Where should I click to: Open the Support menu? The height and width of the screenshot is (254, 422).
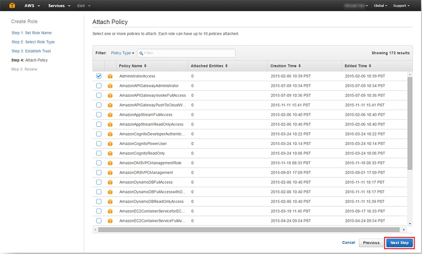(x=401, y=6)
